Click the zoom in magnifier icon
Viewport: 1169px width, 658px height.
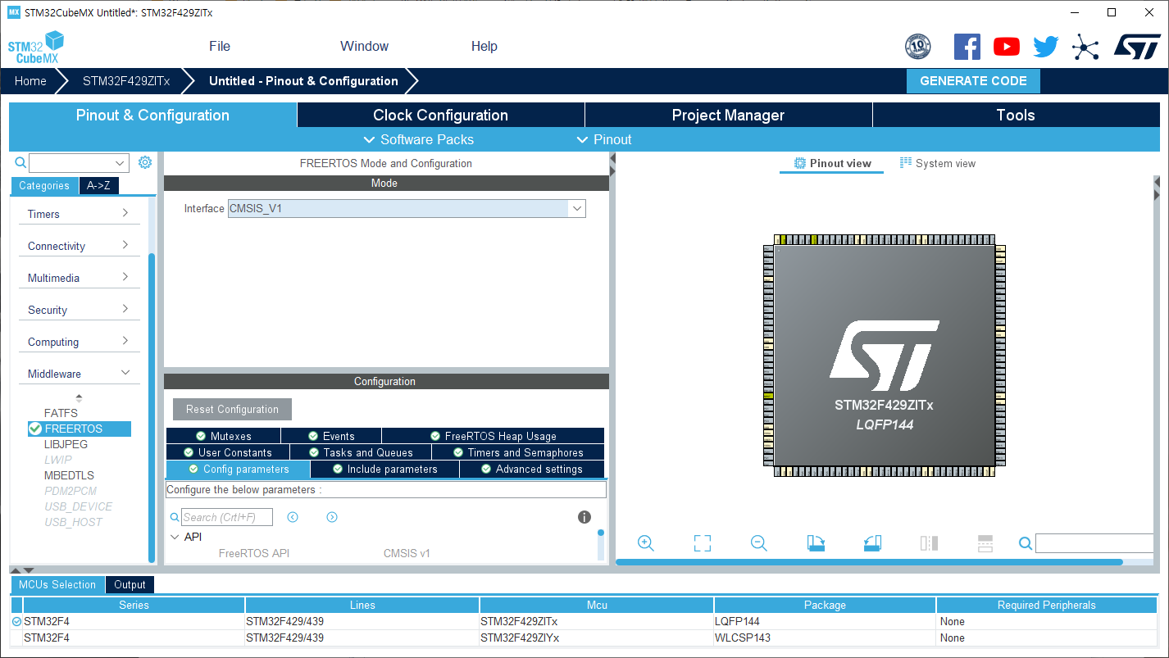646,543
